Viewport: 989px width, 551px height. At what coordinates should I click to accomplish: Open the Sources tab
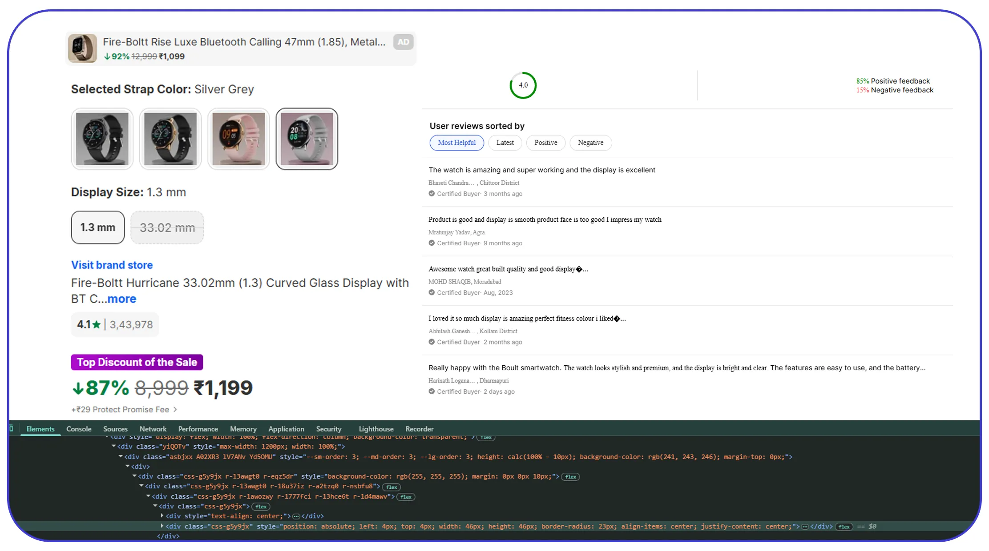click(x=115, y=429)
